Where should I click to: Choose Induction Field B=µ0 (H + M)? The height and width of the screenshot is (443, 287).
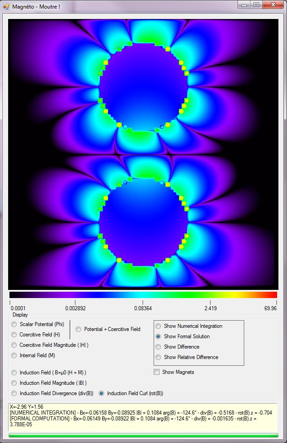(14, 373)
